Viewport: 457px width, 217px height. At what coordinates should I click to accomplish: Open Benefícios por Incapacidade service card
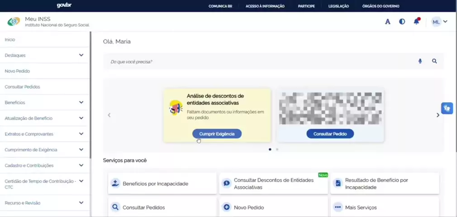(162, 184)
